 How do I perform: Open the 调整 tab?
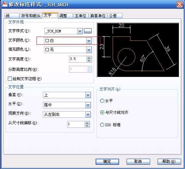pyautogui.click(x=66, y=16)
